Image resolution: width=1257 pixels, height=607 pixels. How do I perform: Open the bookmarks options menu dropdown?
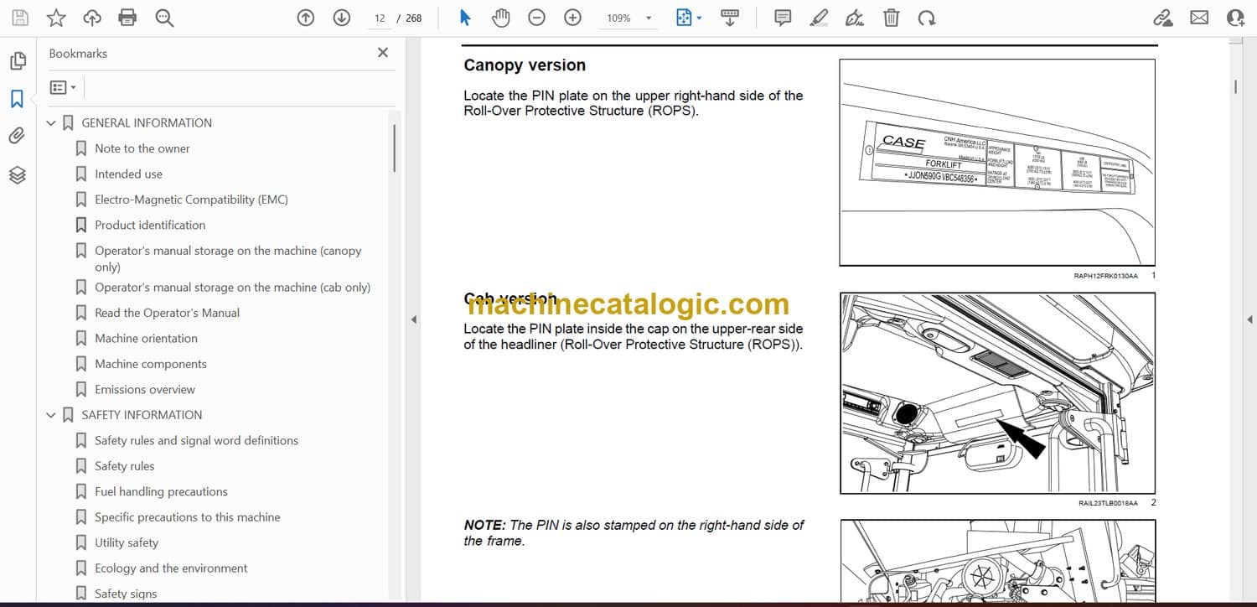tap(63, 87)
